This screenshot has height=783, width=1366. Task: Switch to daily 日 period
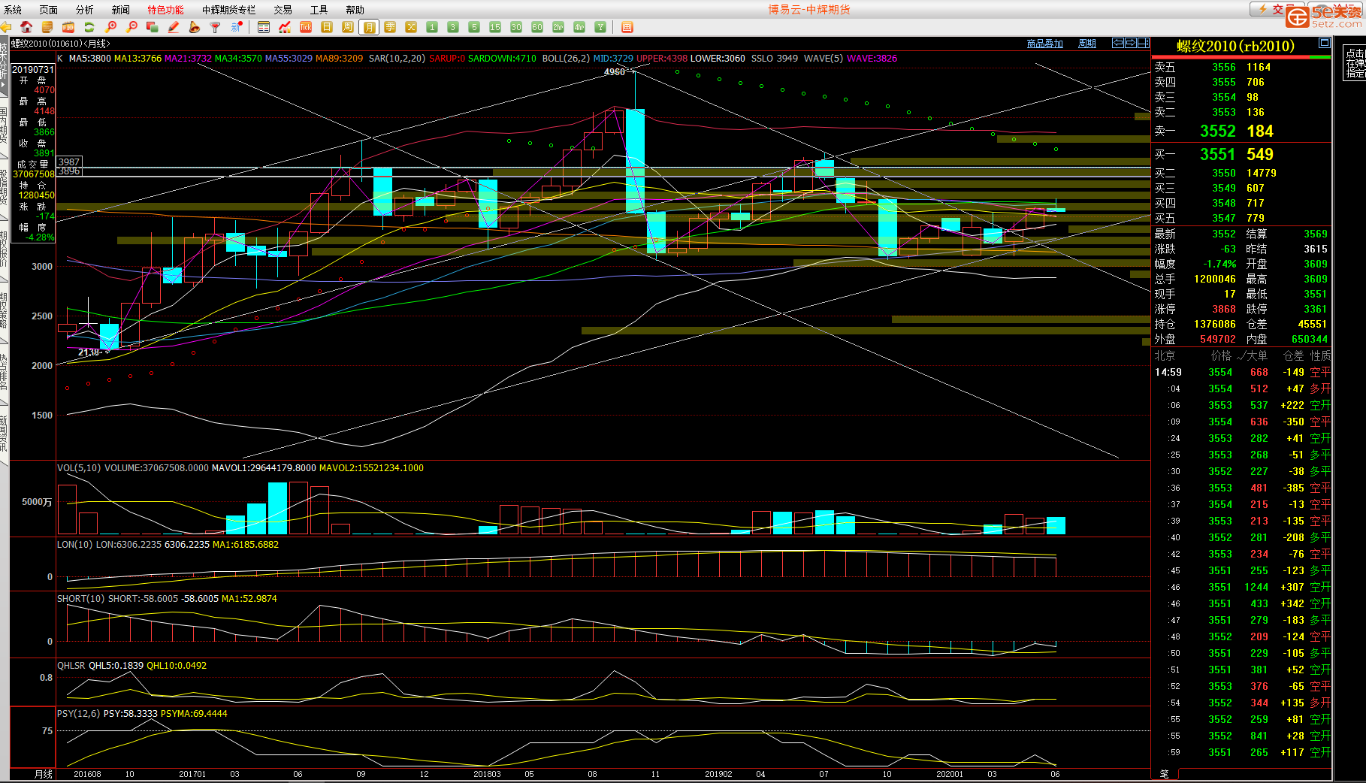(x=327, y=27)
